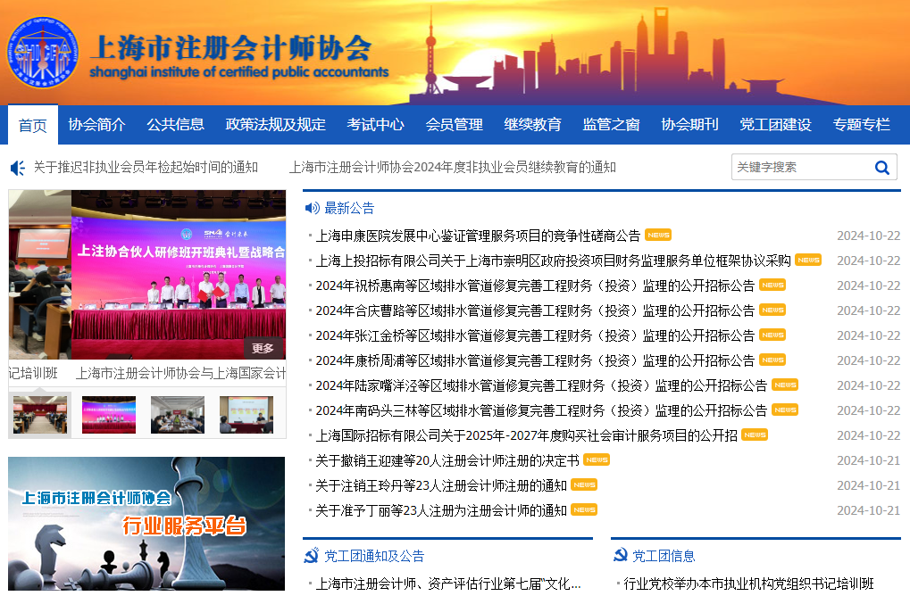Open 关于撤销王迎建等20人 decision link

447,460
